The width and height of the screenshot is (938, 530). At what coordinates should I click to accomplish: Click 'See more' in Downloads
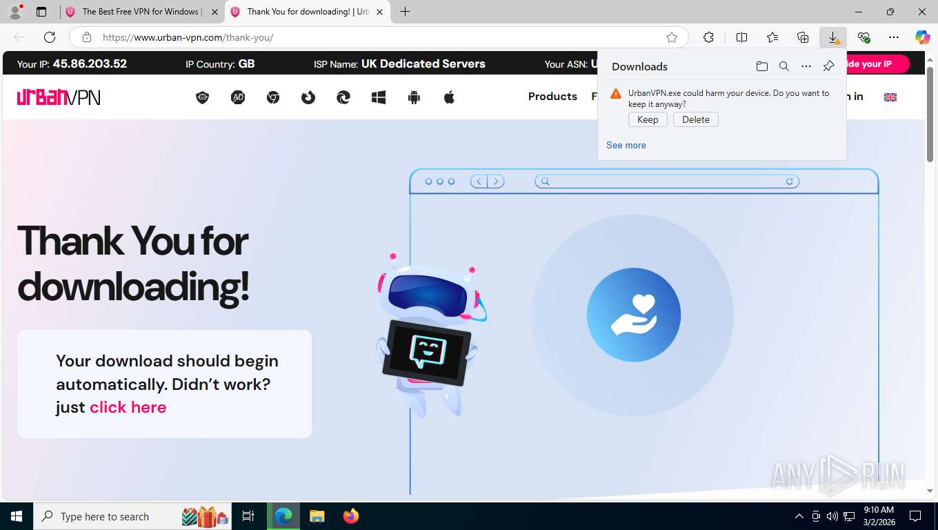[x=626, y=145]
